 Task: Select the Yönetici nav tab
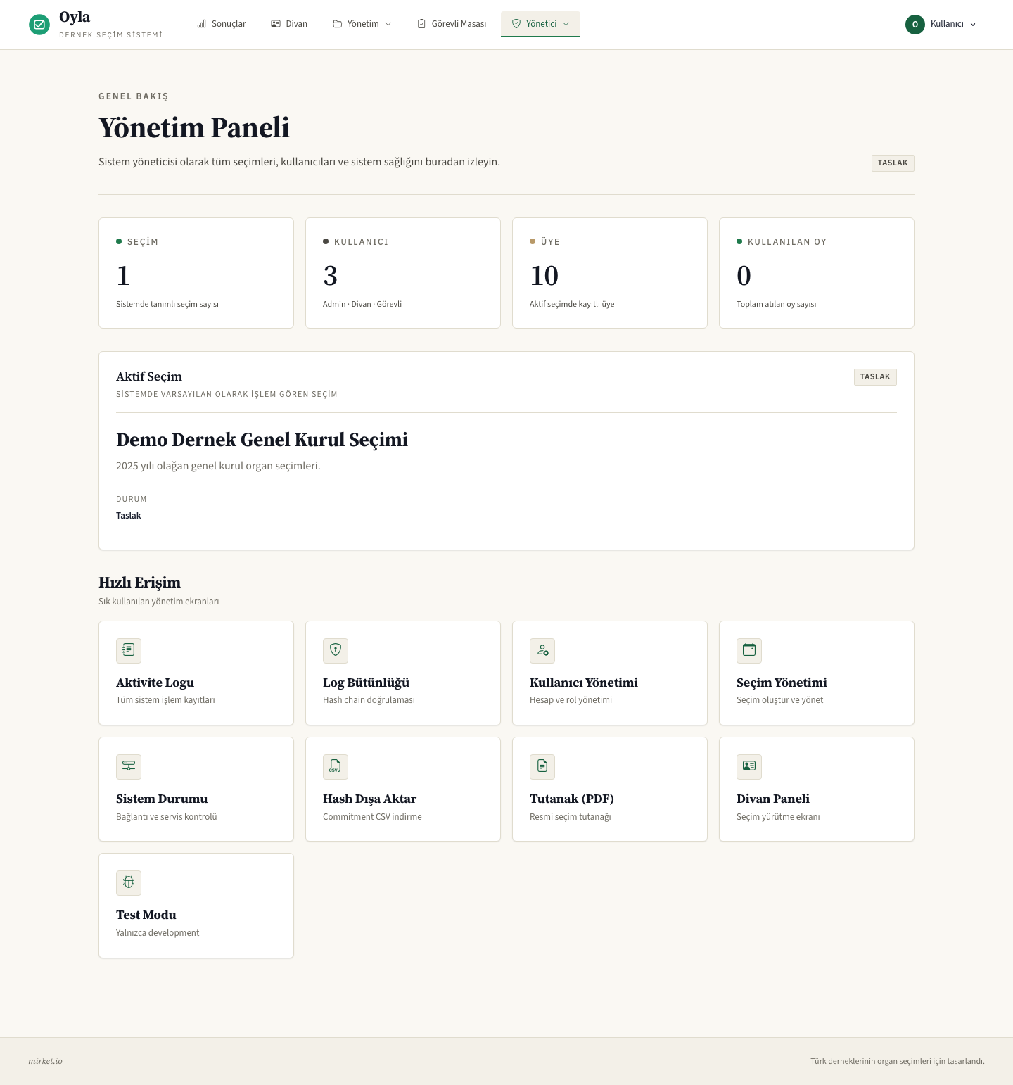tap(540, 24)
